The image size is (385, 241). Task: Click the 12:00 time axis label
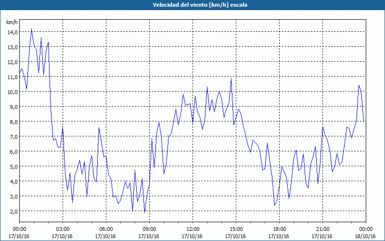(x=193, y=229)
